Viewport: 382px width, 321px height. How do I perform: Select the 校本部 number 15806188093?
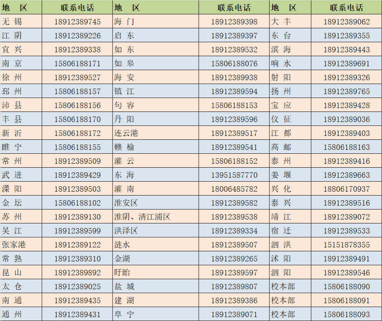pos(346,314)
